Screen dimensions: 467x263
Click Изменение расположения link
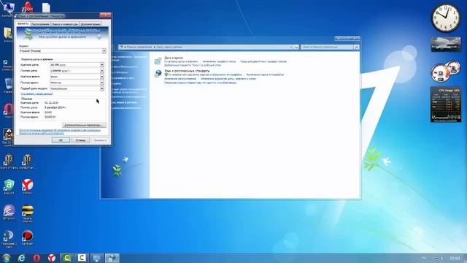tap(180, 79)
